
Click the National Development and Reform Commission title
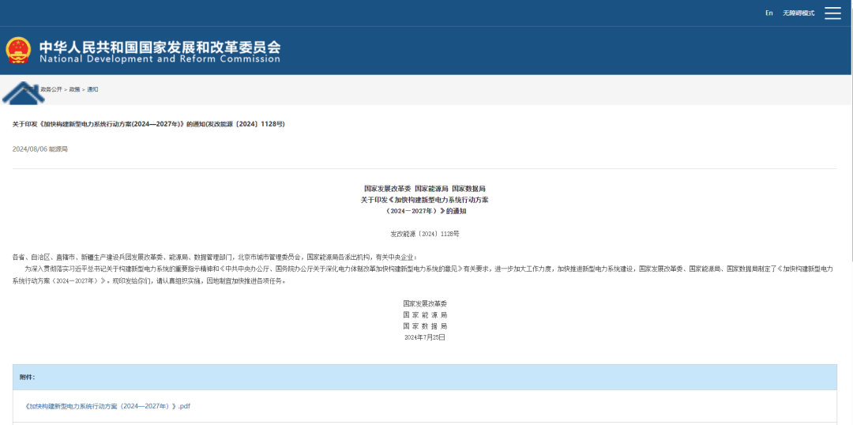click(160, 58)
